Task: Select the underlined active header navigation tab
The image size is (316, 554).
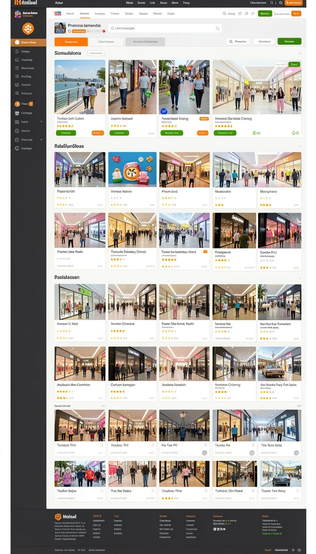Action: click(x=84, y=14)
